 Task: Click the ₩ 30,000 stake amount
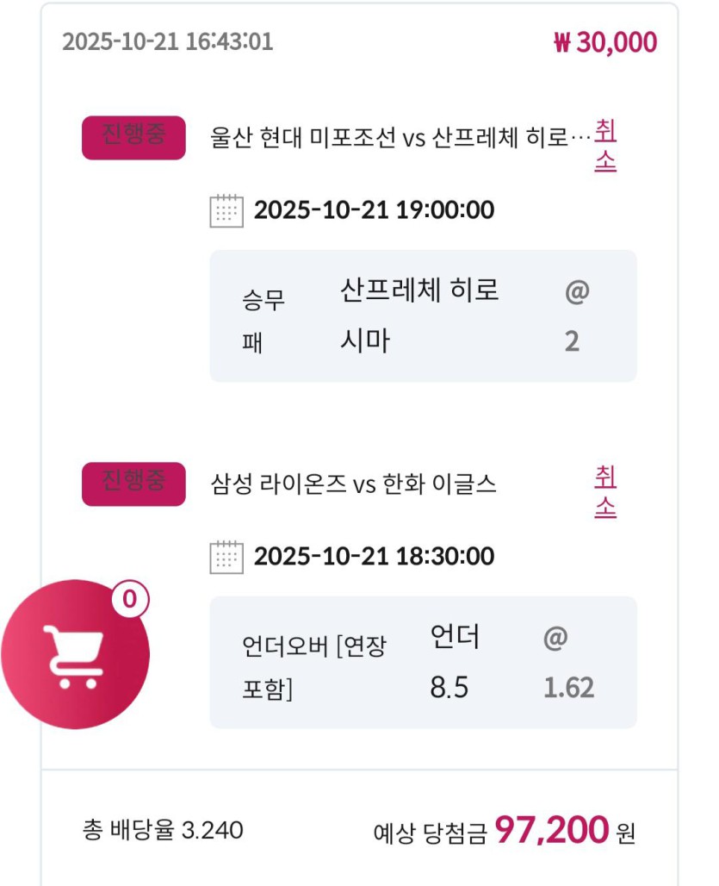604,42
